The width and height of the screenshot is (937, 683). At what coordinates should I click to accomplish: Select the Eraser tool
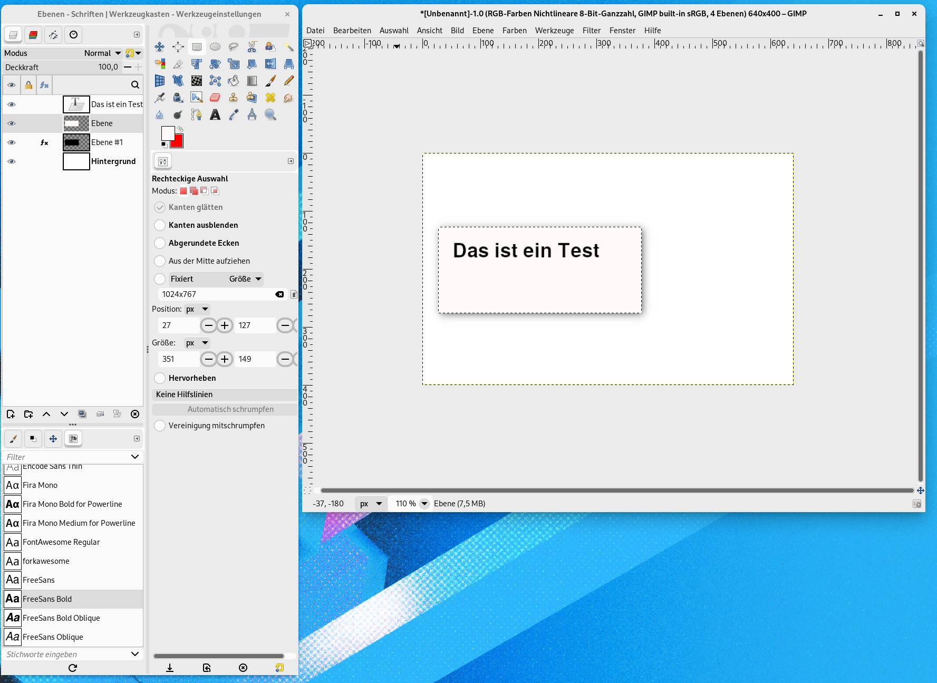click(215, 98)
